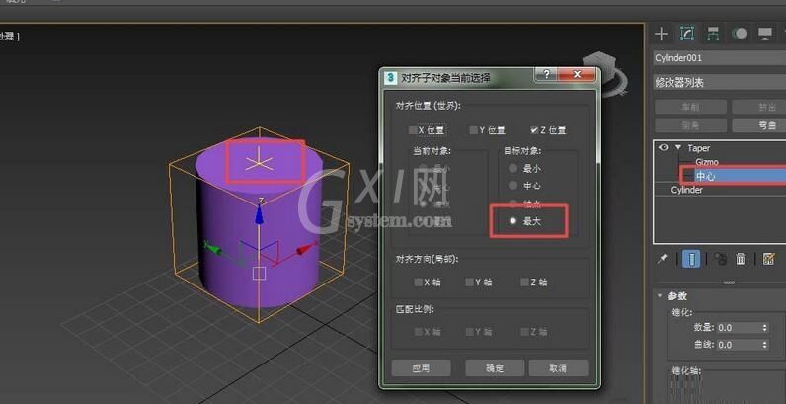Click the 弯曲 modifier button
The image size is (786, 404).
(x=759, y=125)
